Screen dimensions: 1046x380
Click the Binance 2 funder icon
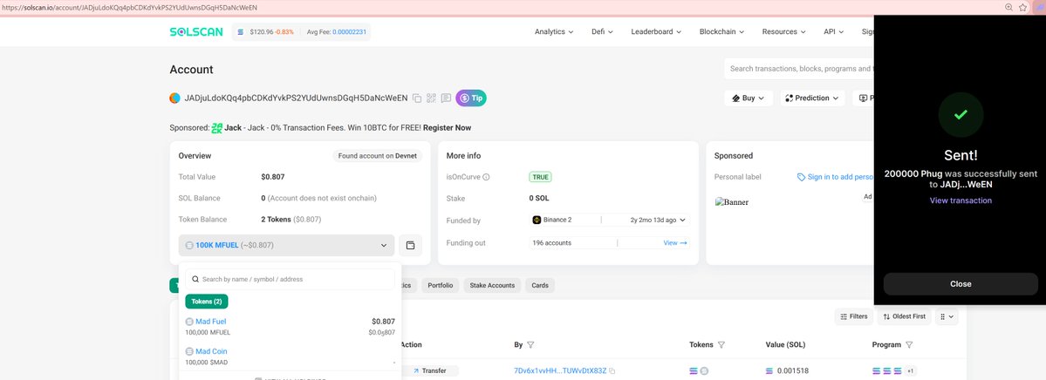(537, 220)
